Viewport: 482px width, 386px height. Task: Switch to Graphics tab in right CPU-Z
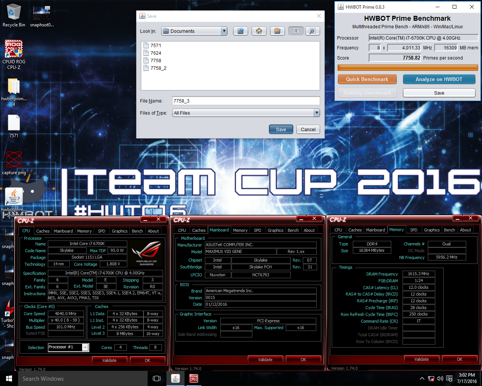point(432,230)
